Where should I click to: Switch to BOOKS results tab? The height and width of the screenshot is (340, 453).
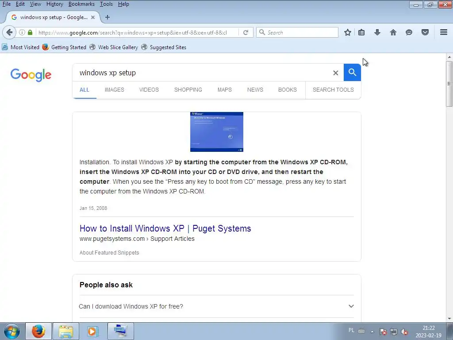(x=288, y=89)
